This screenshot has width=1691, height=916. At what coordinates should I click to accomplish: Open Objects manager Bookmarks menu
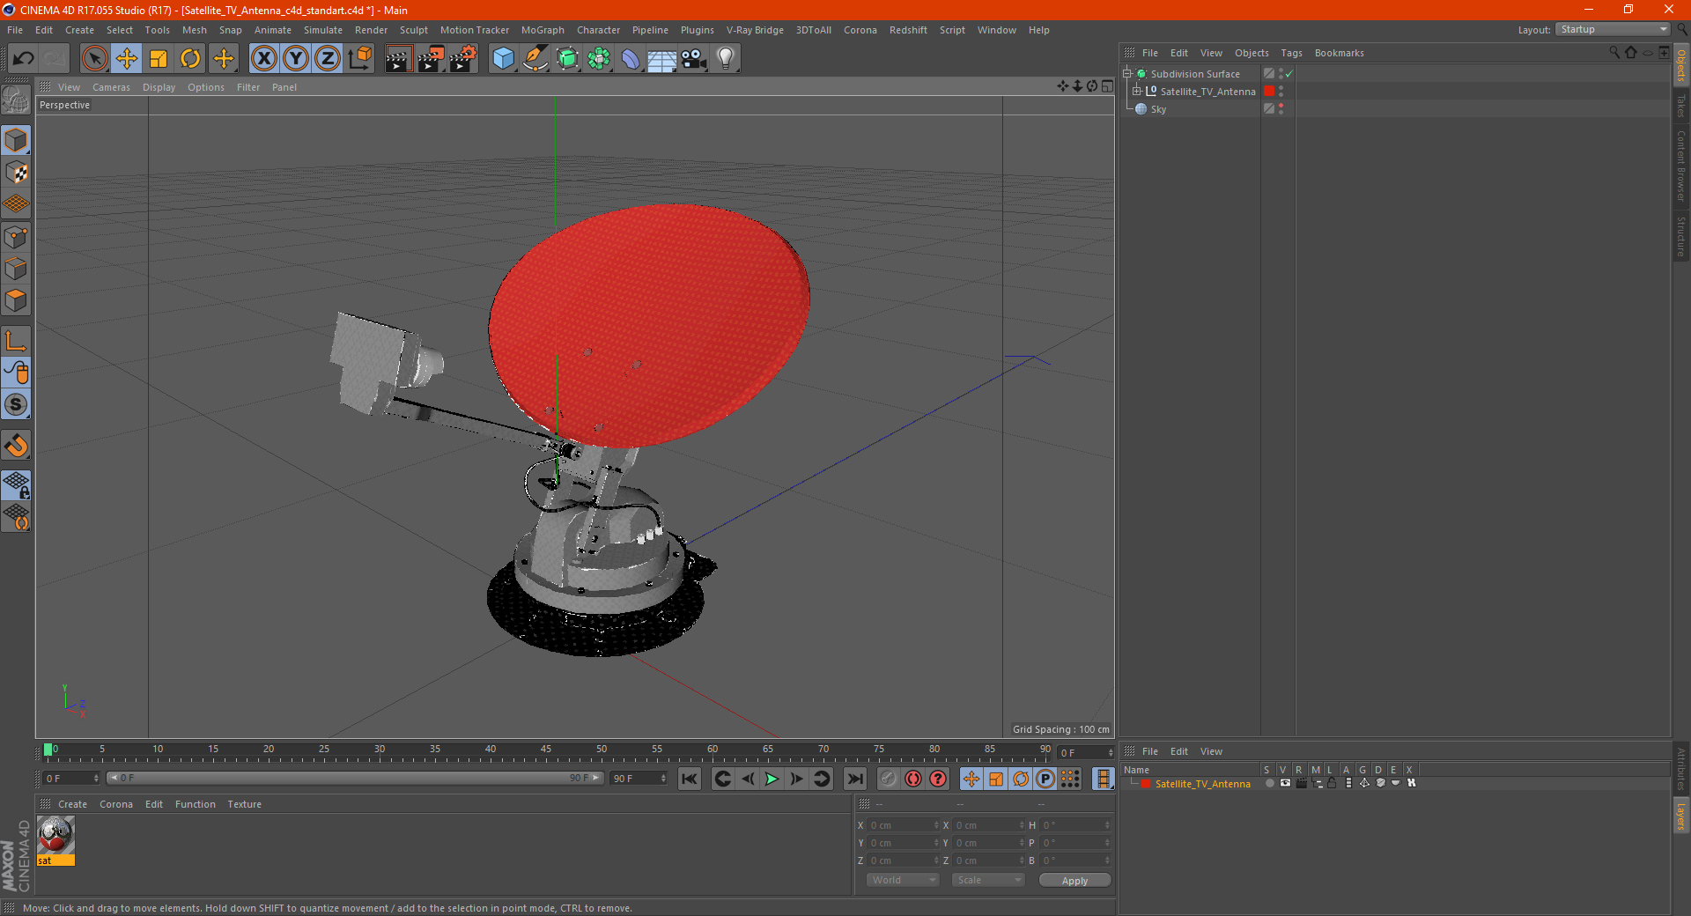(x=1339, y=53)
